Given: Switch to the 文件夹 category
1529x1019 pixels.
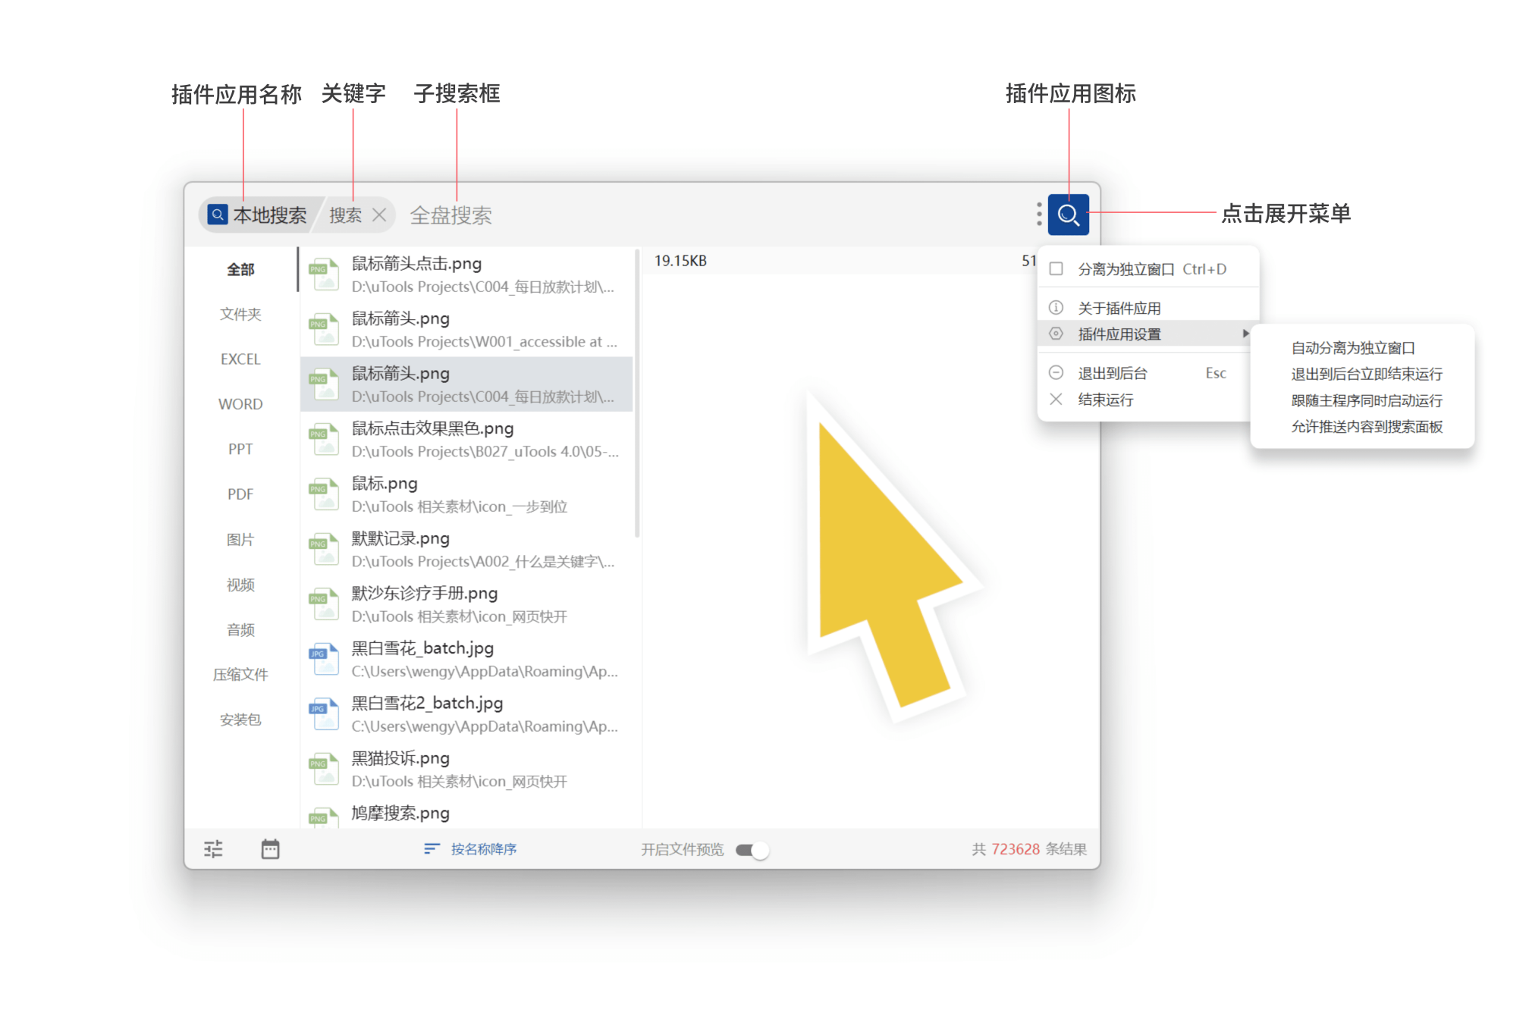Looking at the screenshot, I should [240, 315].
